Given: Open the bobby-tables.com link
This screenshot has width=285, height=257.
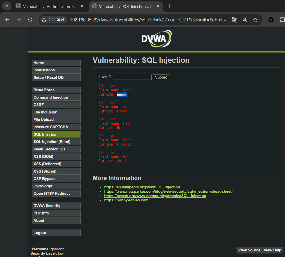Looking at the screenshot, I should [127, 200].
